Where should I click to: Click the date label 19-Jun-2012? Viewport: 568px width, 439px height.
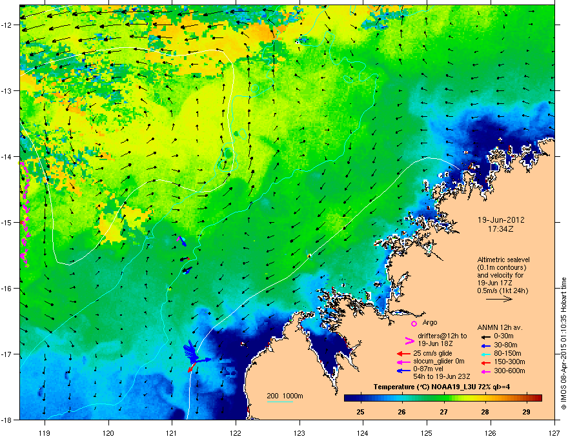[x=501, y=220]
